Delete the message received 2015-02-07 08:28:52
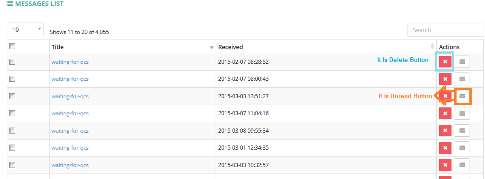Viewport: 485px width, 179px height. (445, 62)
